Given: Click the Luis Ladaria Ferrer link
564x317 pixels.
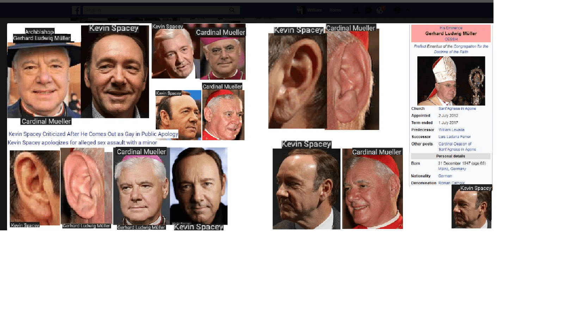Looking at the screenshot, I should pyautogui.click(x=454, y=137).
